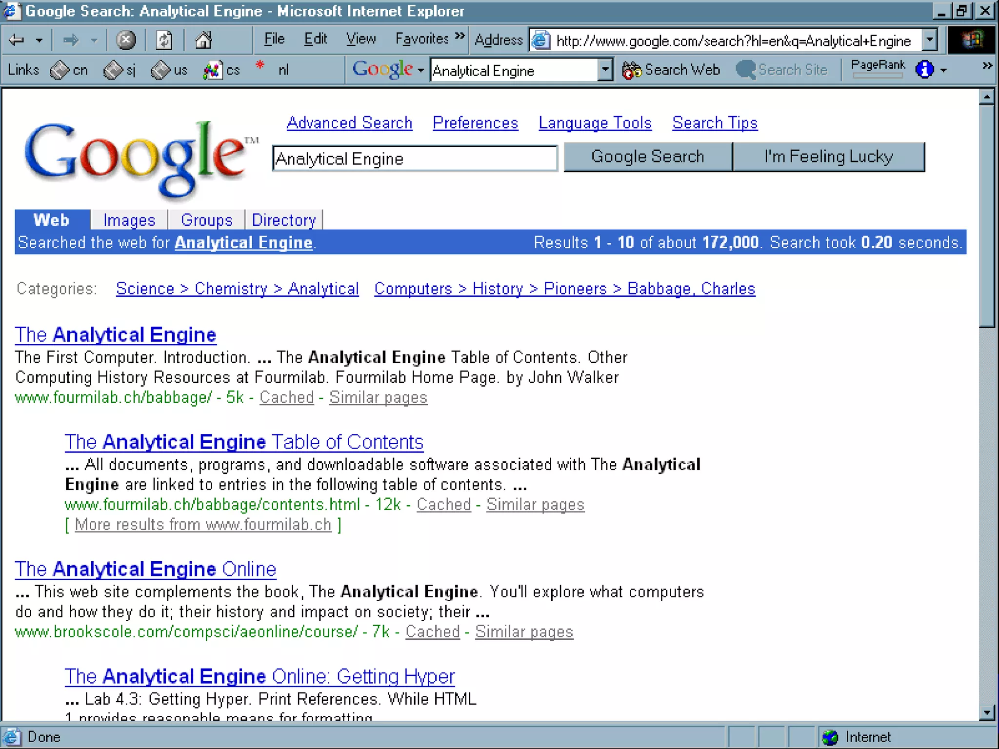The height and width of the screenshot is (749, 999).
Task: Click the Stop loading icon
Action: point(126,40)
